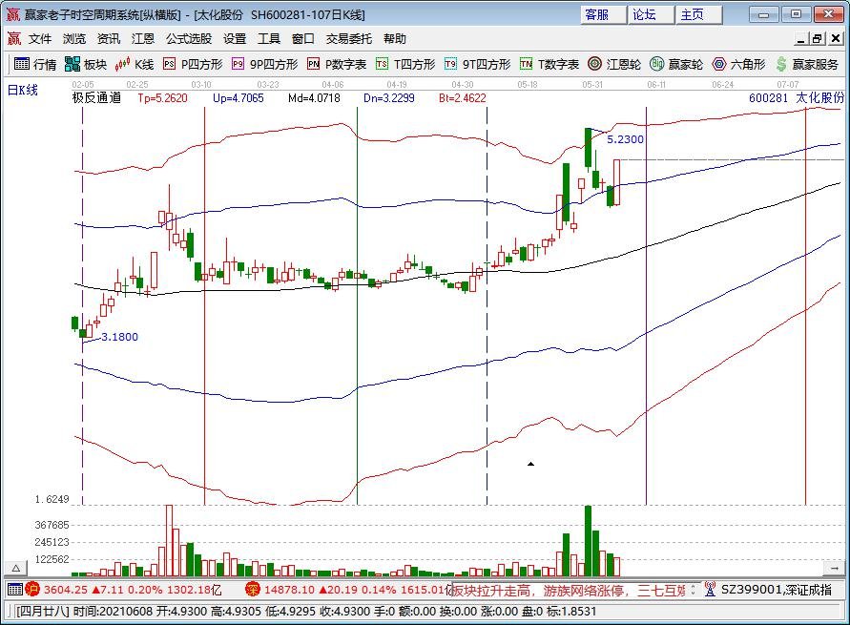Viewport: 850px width, 625px height.
Task: Open the 窗口 menu
Action: pyautogui.click(x=303, y=38)
